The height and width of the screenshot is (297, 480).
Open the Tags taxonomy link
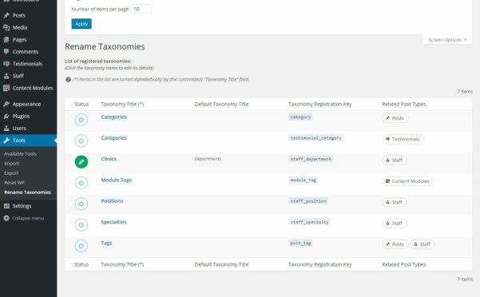tap(106, 244)
